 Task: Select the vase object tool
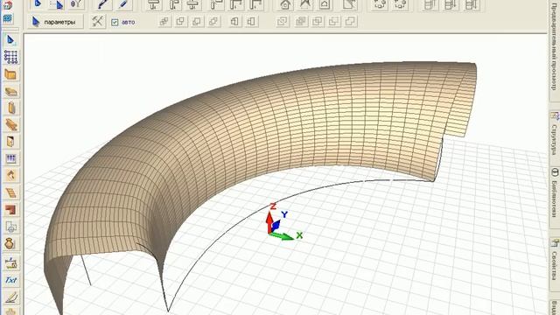point(10,243)
